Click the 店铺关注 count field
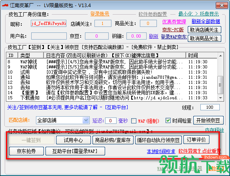This screenshot has height=176, width=230. [x=103, y=23]
